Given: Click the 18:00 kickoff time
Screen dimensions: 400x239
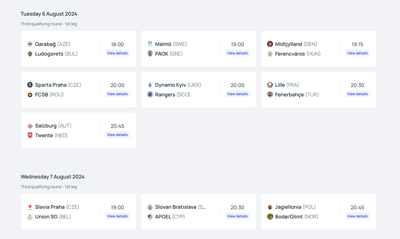Looking at the screenshot, I should (117, 44).
